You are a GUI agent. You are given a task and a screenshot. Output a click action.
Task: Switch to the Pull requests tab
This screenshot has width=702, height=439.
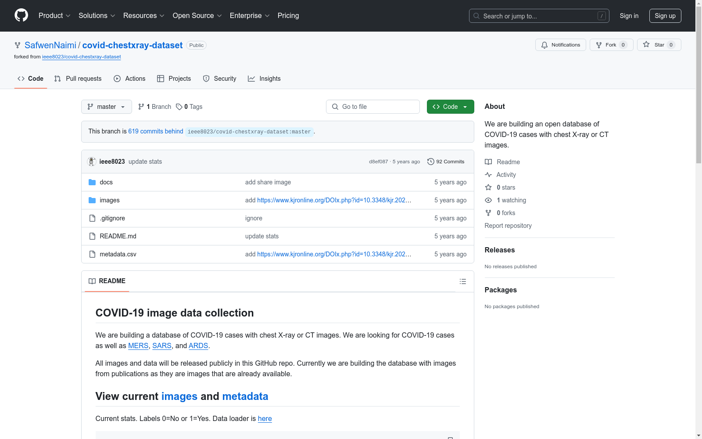tap(78, 79)
